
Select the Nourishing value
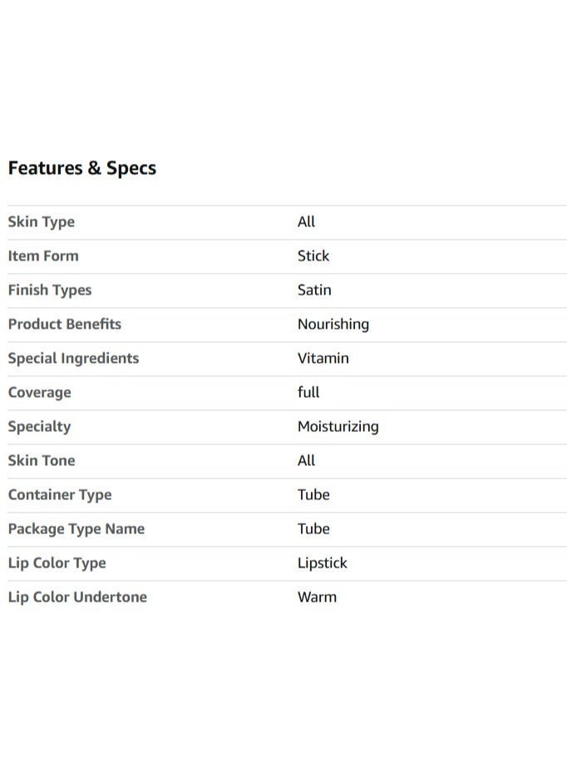[x=333, y=325]
